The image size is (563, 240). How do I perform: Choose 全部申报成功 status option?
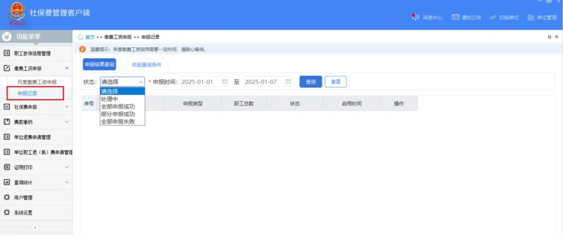tap(118, 106)
